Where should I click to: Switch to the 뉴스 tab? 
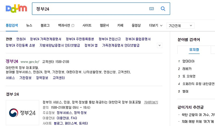(x=29, y=25)
